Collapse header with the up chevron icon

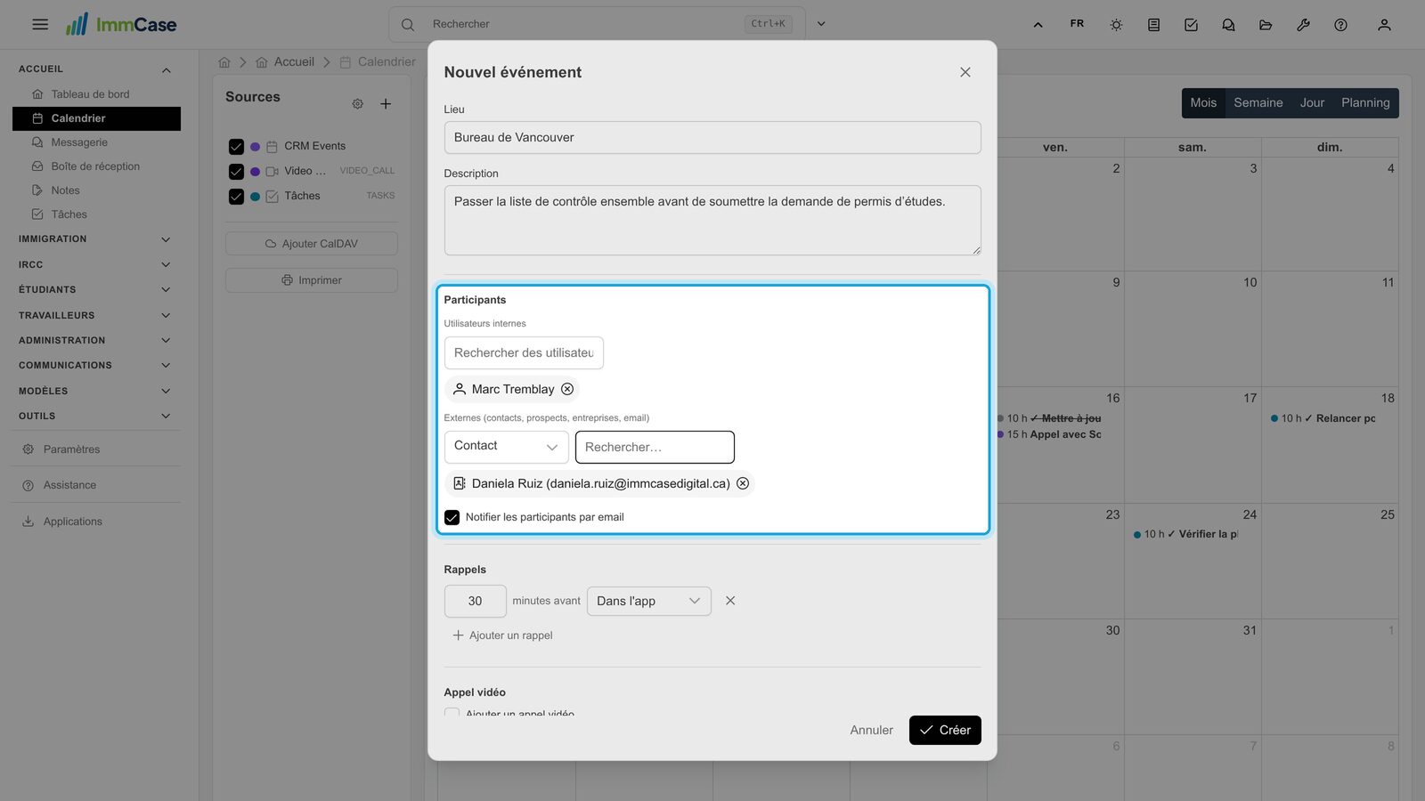[x=1038, y=25]
